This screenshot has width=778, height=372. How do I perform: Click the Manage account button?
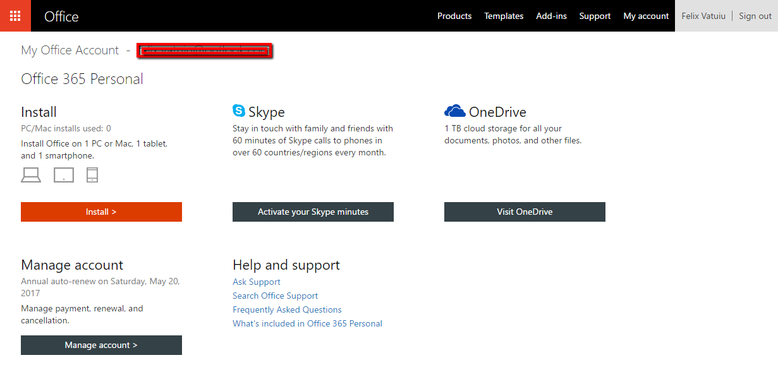click(101, 345)
